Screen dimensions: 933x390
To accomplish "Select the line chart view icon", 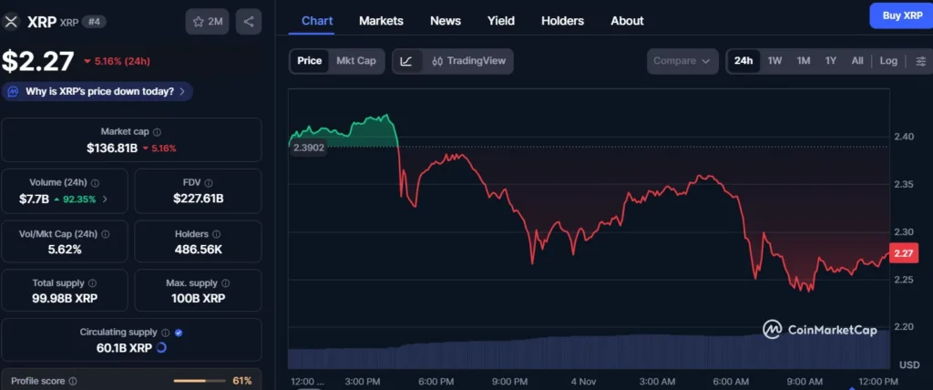I will tap(406, 61).
